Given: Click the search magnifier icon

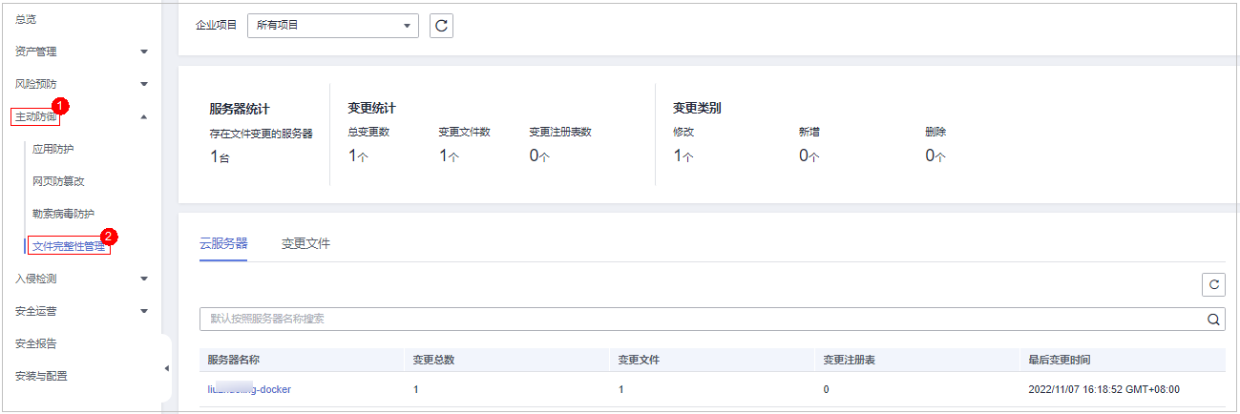Looking at the screenshot, I should click(1213, 320).
